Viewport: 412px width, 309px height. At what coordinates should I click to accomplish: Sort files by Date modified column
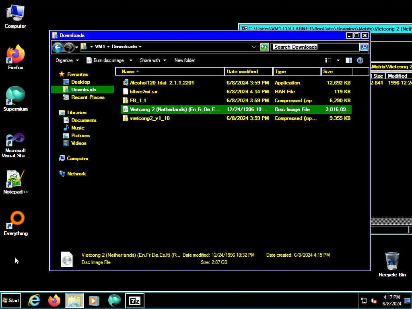pos(249,72)
